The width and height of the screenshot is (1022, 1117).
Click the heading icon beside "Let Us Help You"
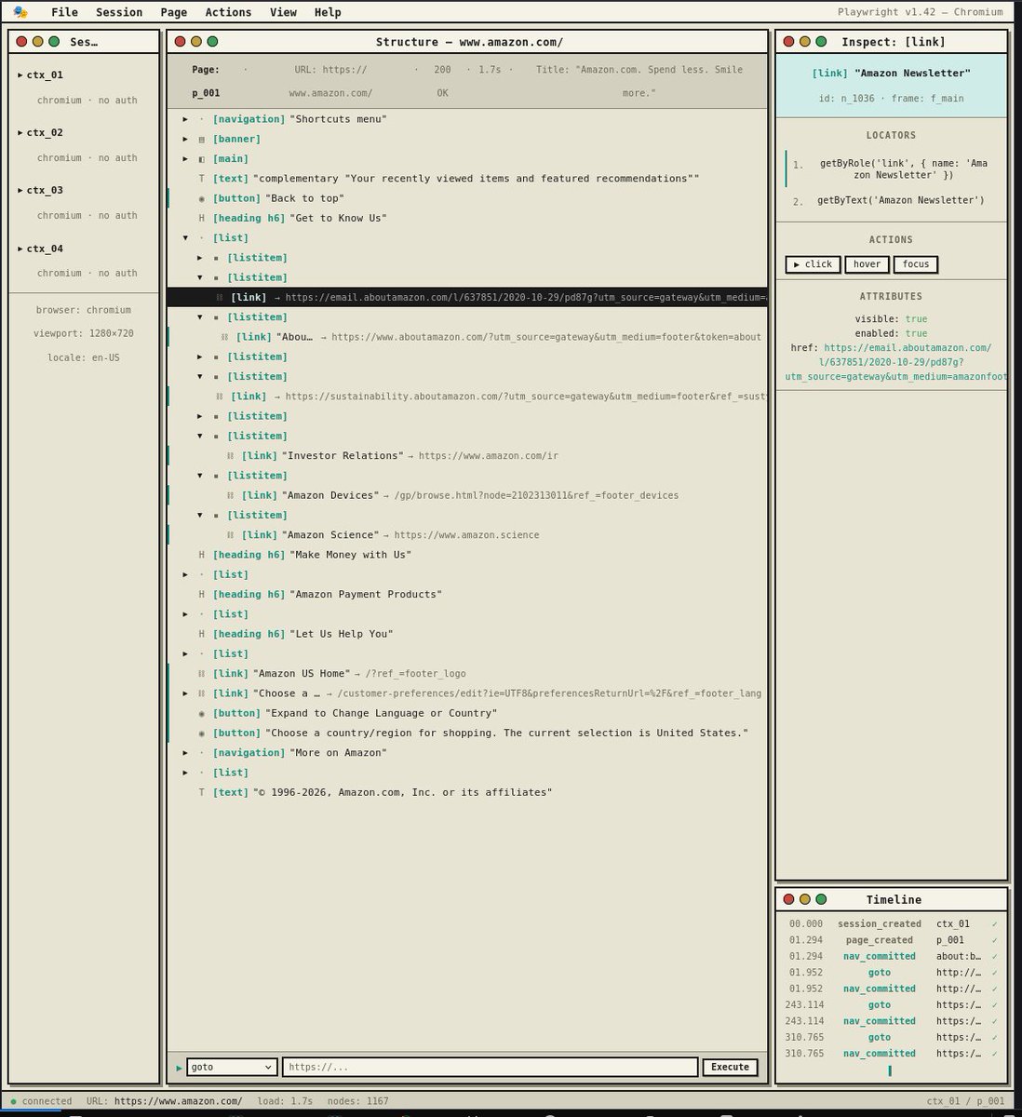click(x=201, y=634)
